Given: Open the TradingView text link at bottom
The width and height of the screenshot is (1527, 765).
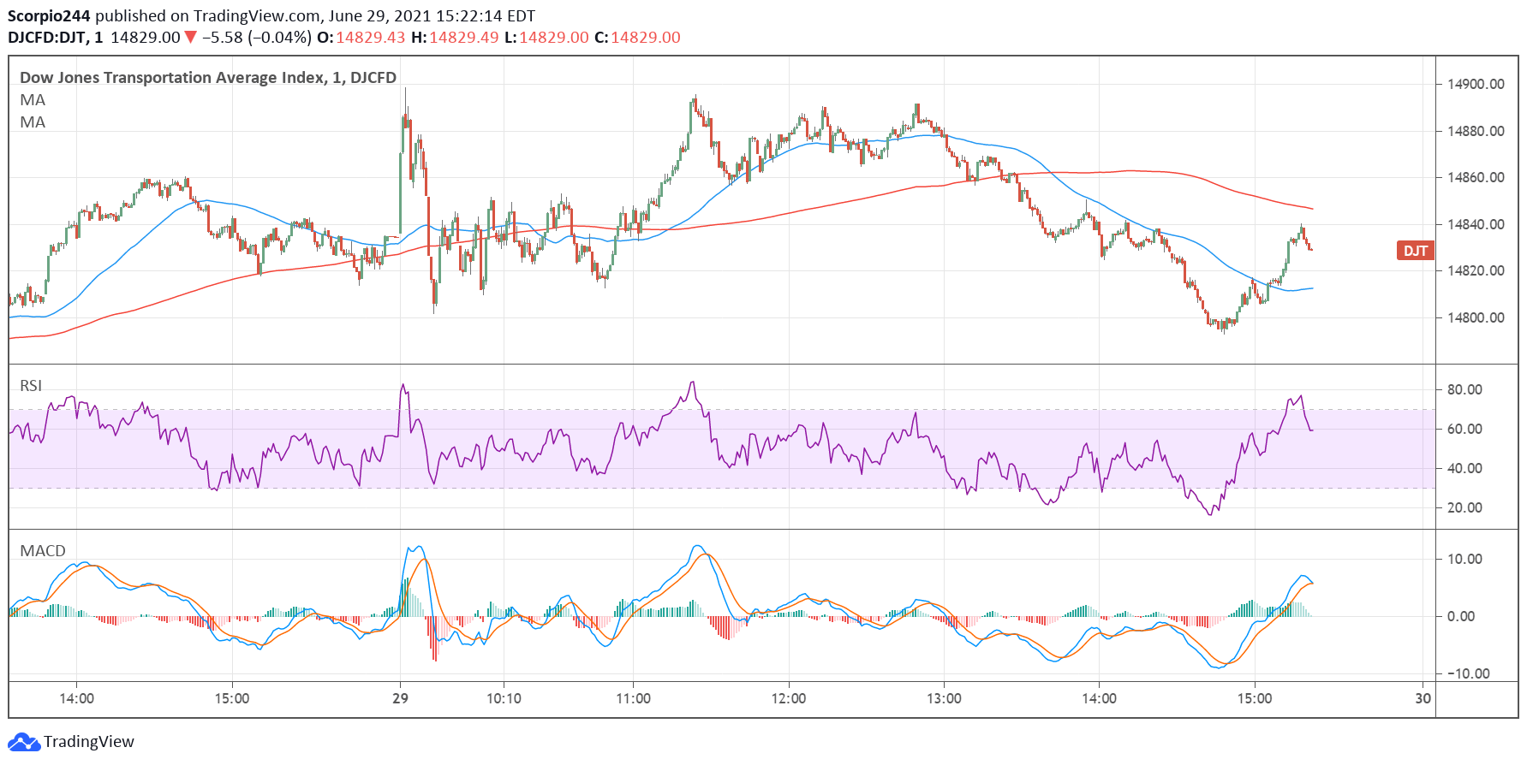Looking at the screenshot, I should (89, 741).
